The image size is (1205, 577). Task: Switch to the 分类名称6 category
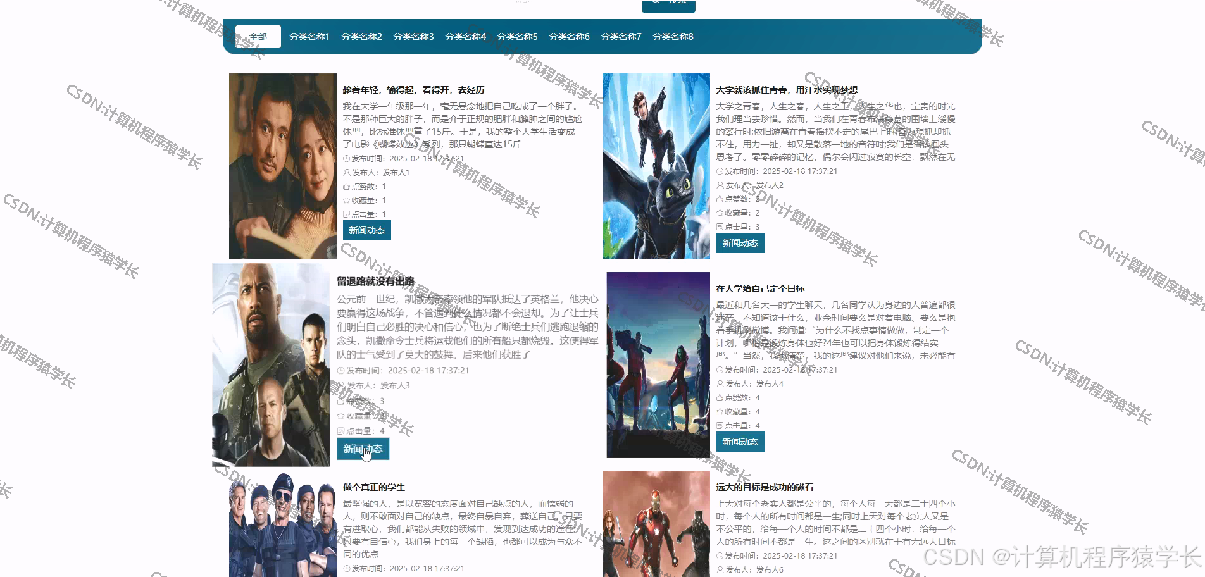click(x=569, y=37)
